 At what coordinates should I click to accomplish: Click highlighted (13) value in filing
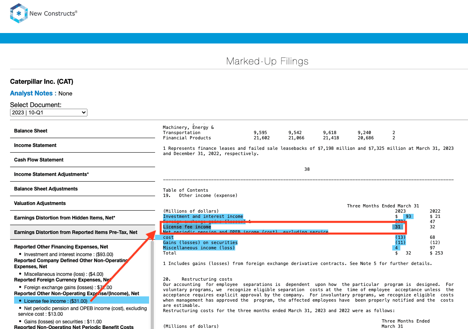coord(400,237)
